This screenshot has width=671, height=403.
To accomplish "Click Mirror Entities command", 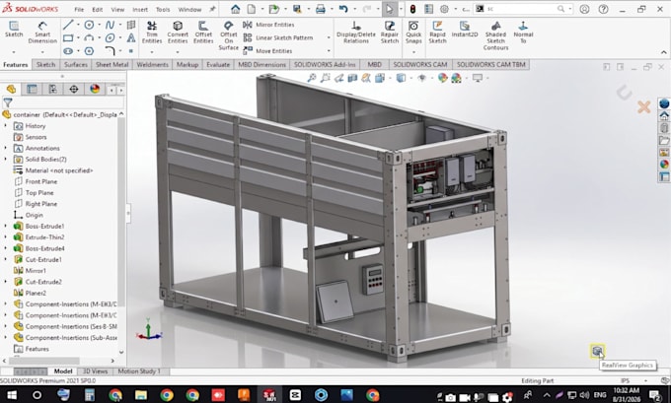I will (x=268, y=25).
